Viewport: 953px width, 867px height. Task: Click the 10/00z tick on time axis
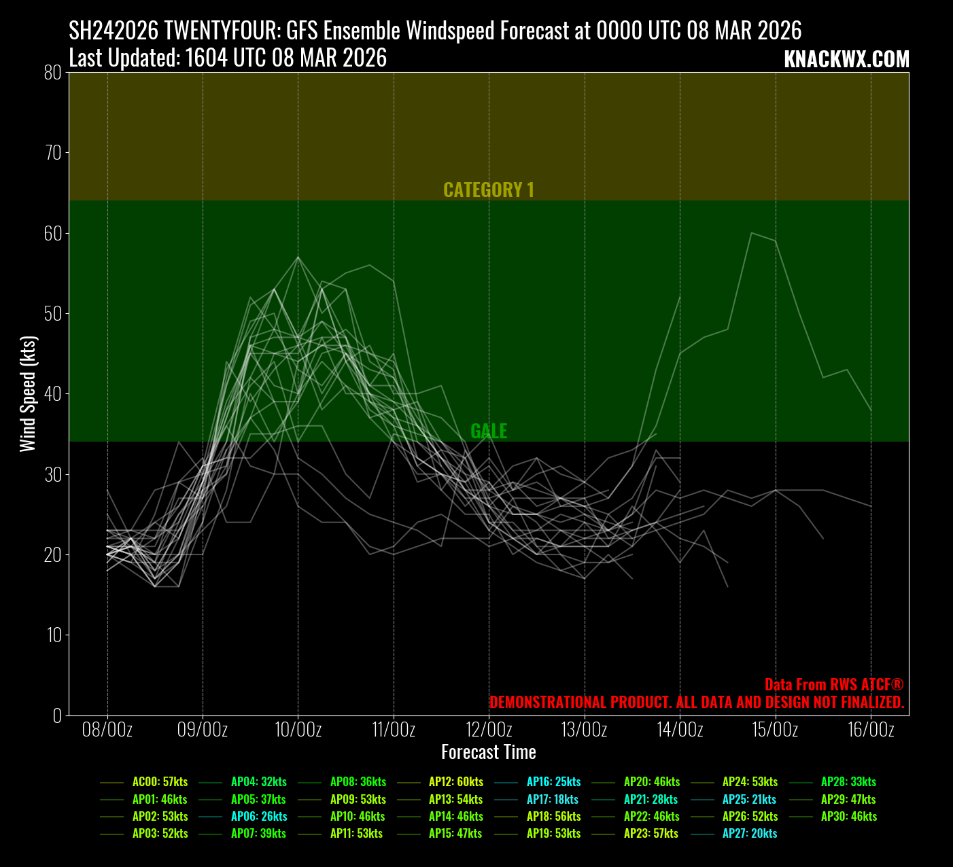298,730
